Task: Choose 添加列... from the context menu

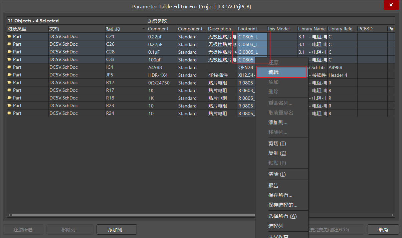Action: (x=281, y=123)
